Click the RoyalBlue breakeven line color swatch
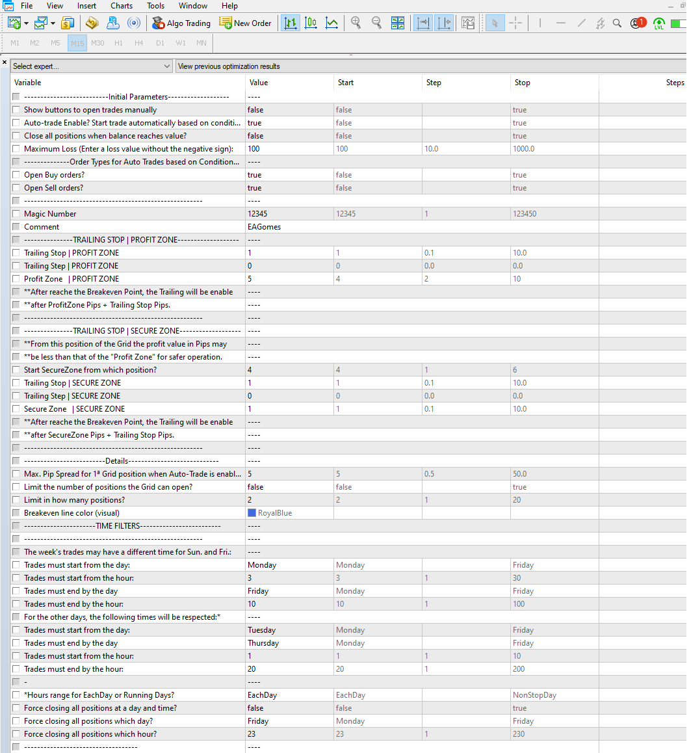The width and height of the screenshot is (689, 753). pos(252,513)
